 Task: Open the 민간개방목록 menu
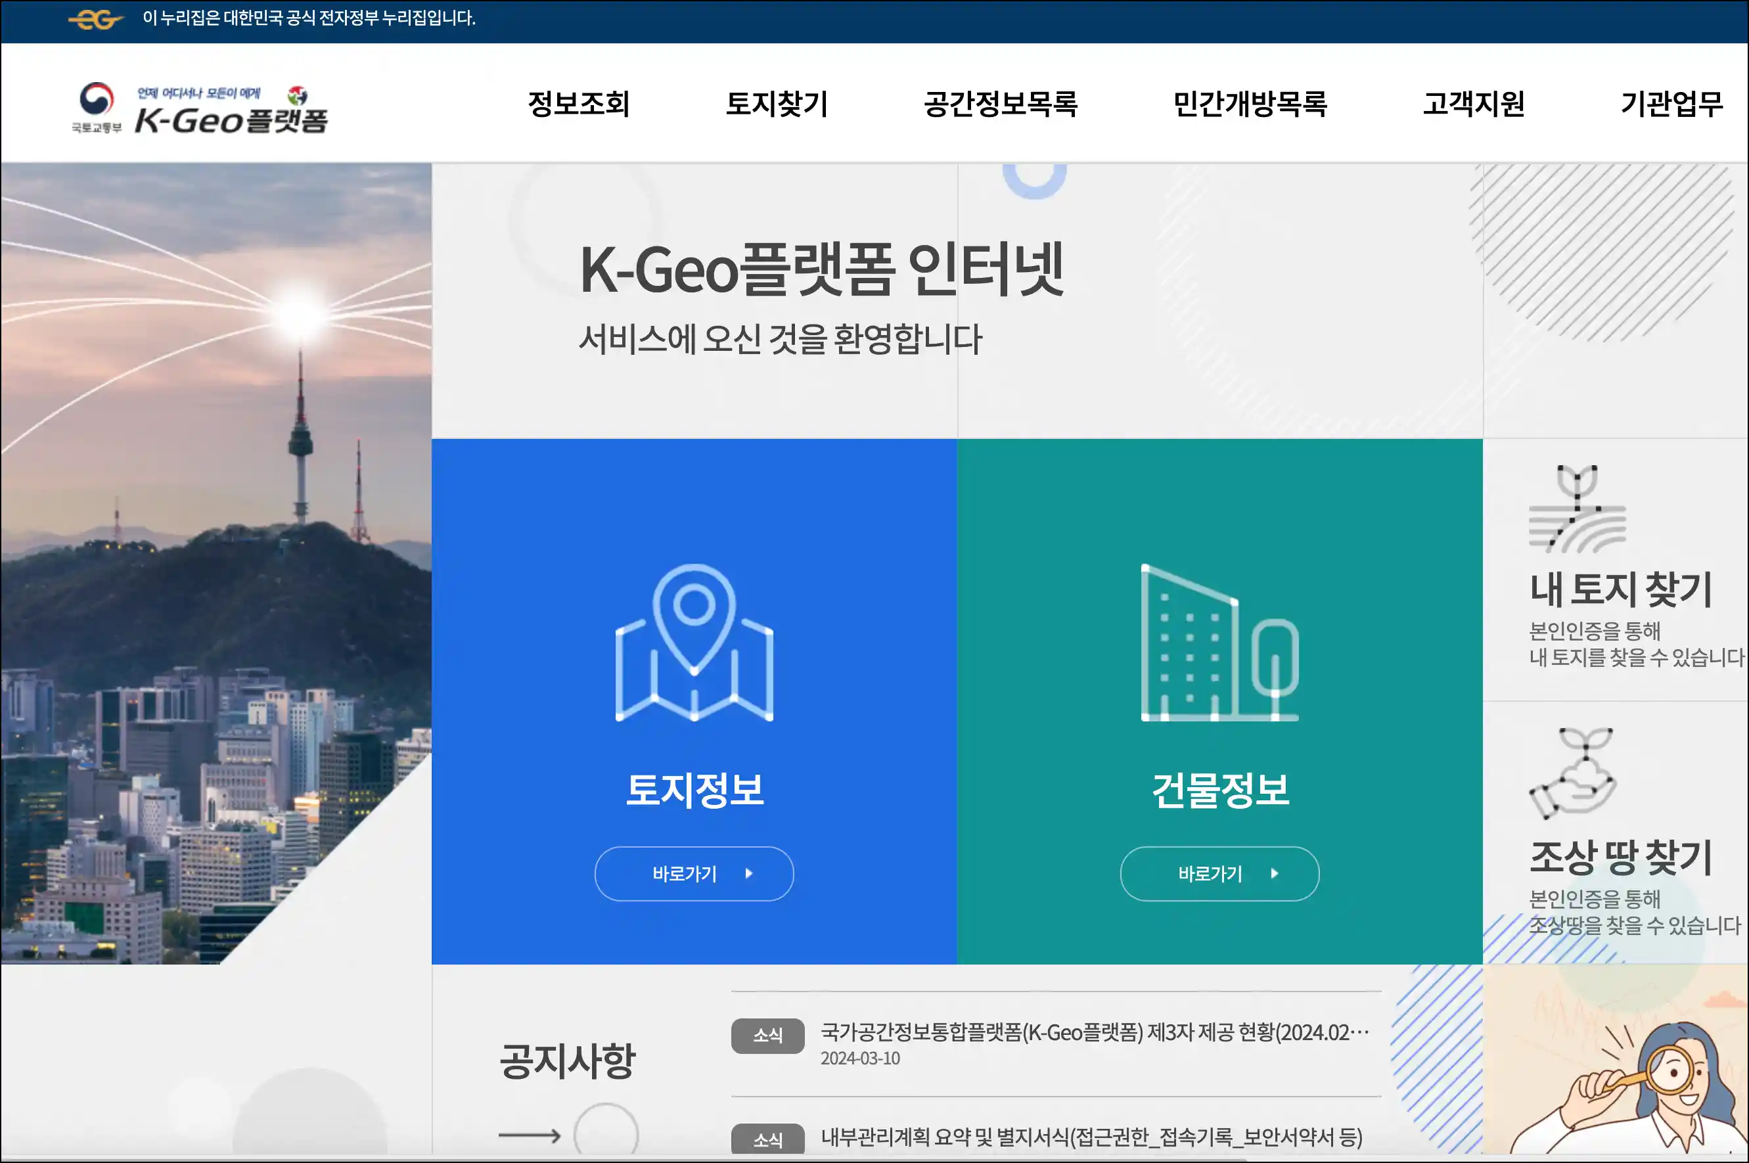coord(1250,104)
